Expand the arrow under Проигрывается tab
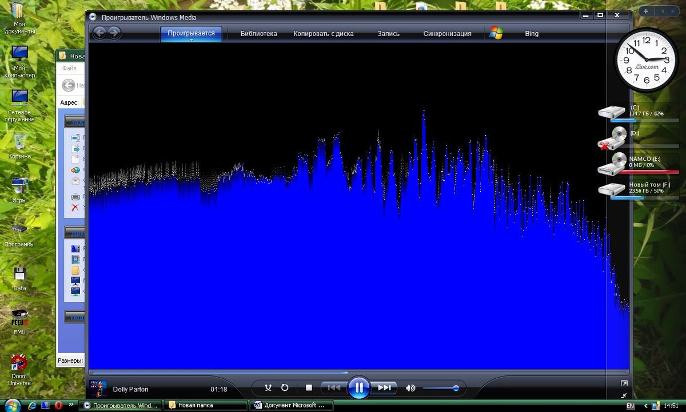Viewport: 686px width, 412px height. click(192, 40)
